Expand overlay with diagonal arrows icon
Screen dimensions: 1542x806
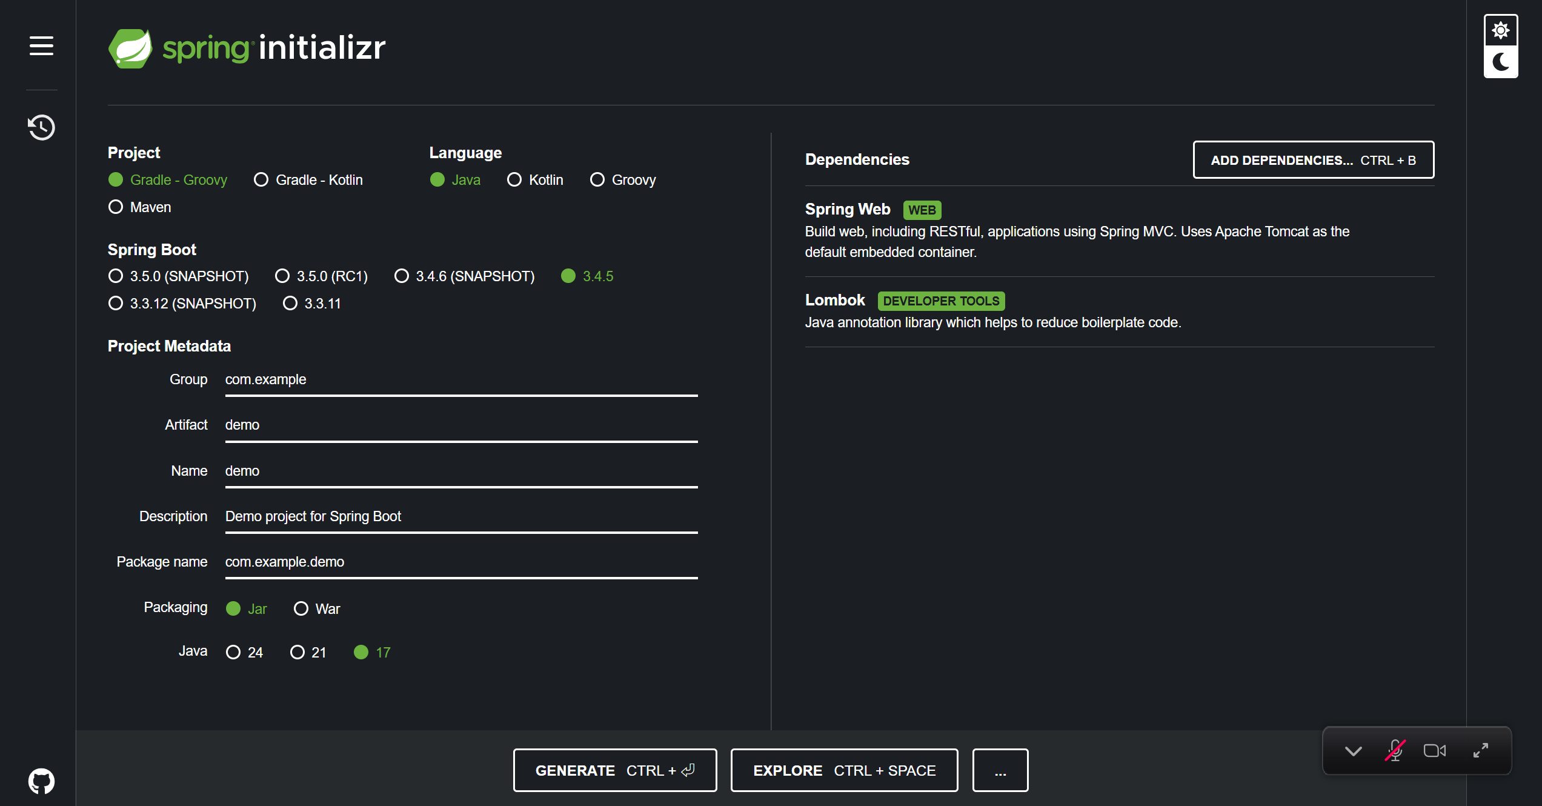tap(1480, 750)
